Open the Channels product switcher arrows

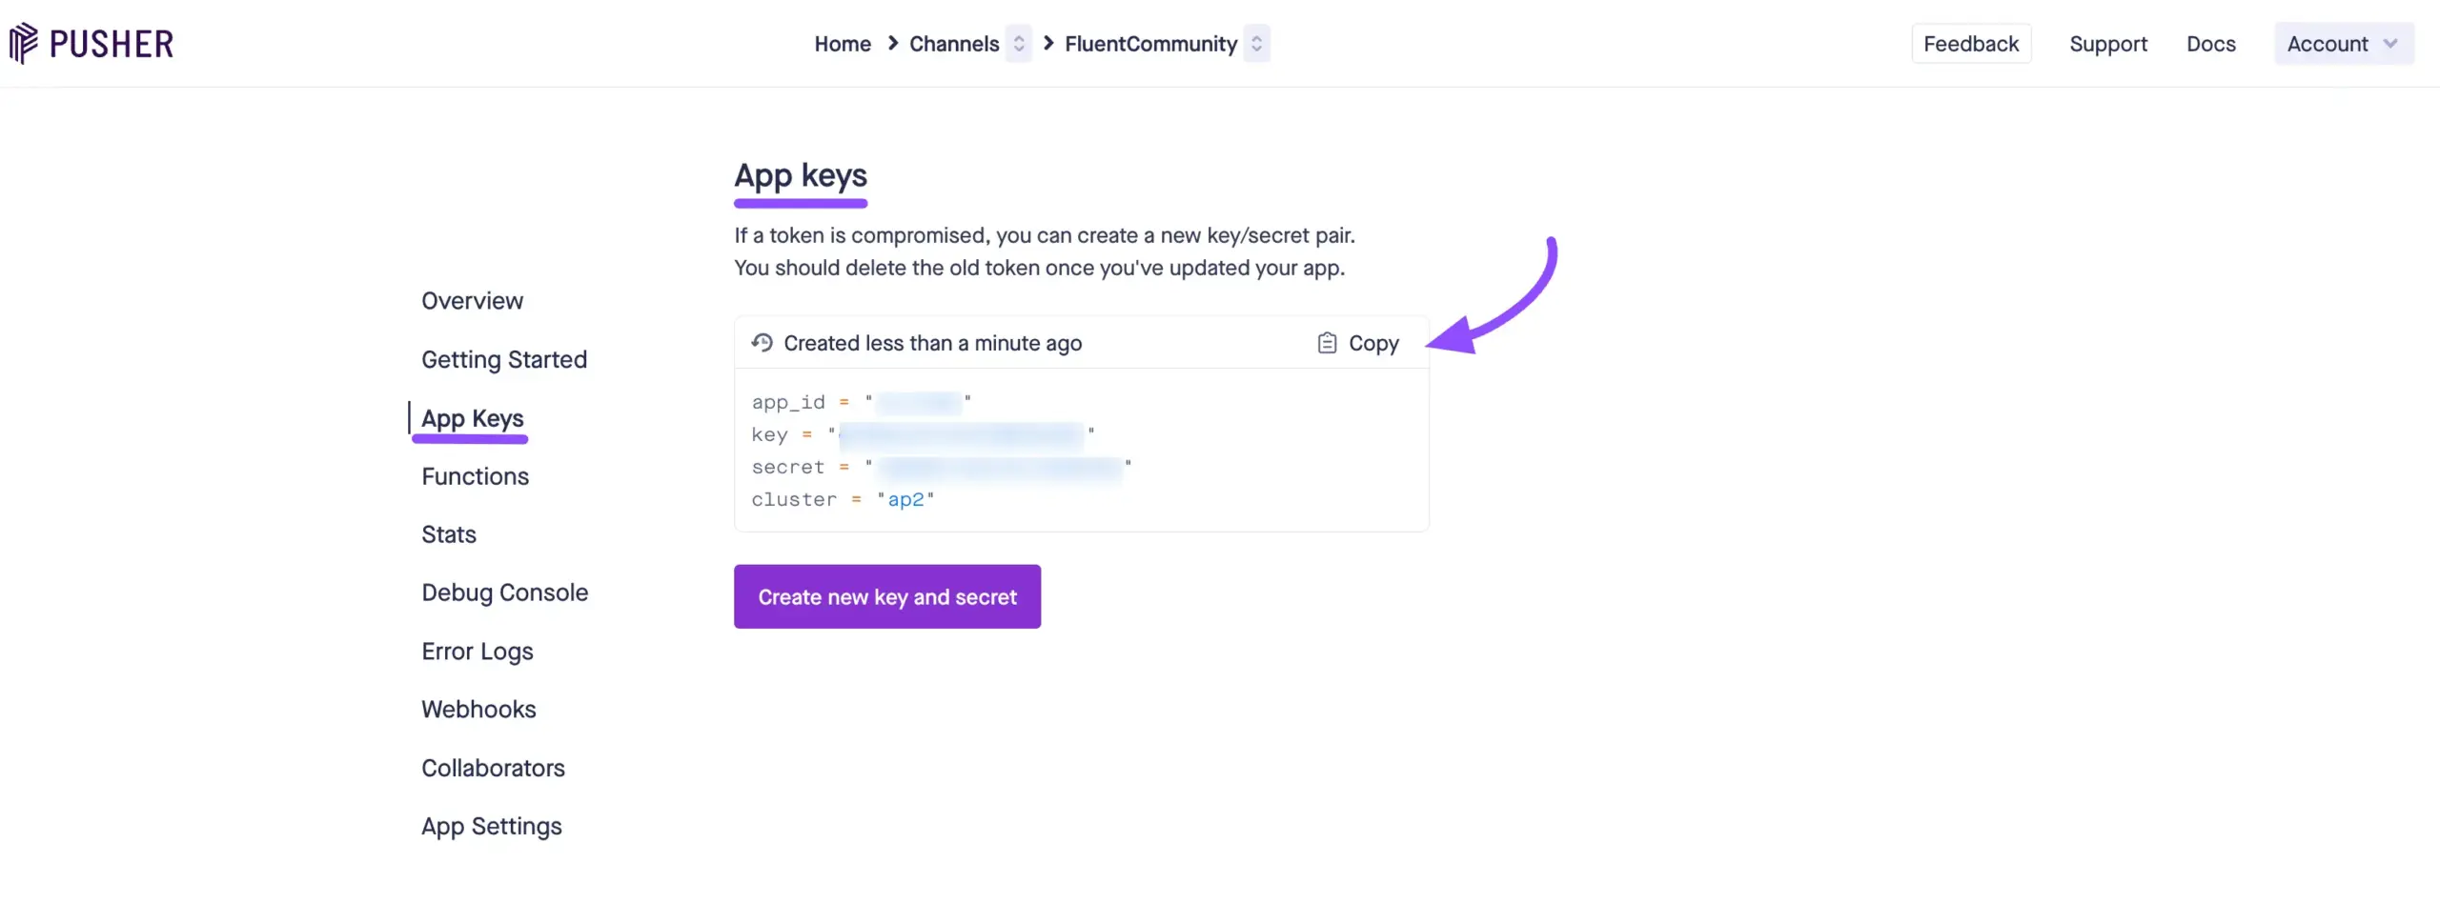(1019, 44)
